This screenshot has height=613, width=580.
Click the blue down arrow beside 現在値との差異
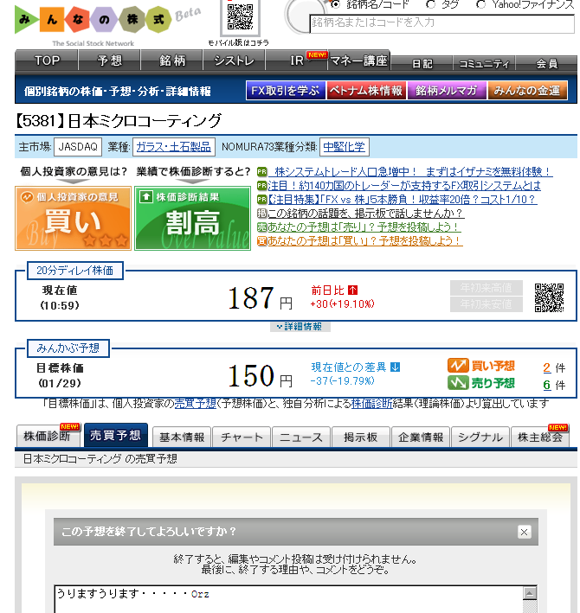tap(396, 367)
